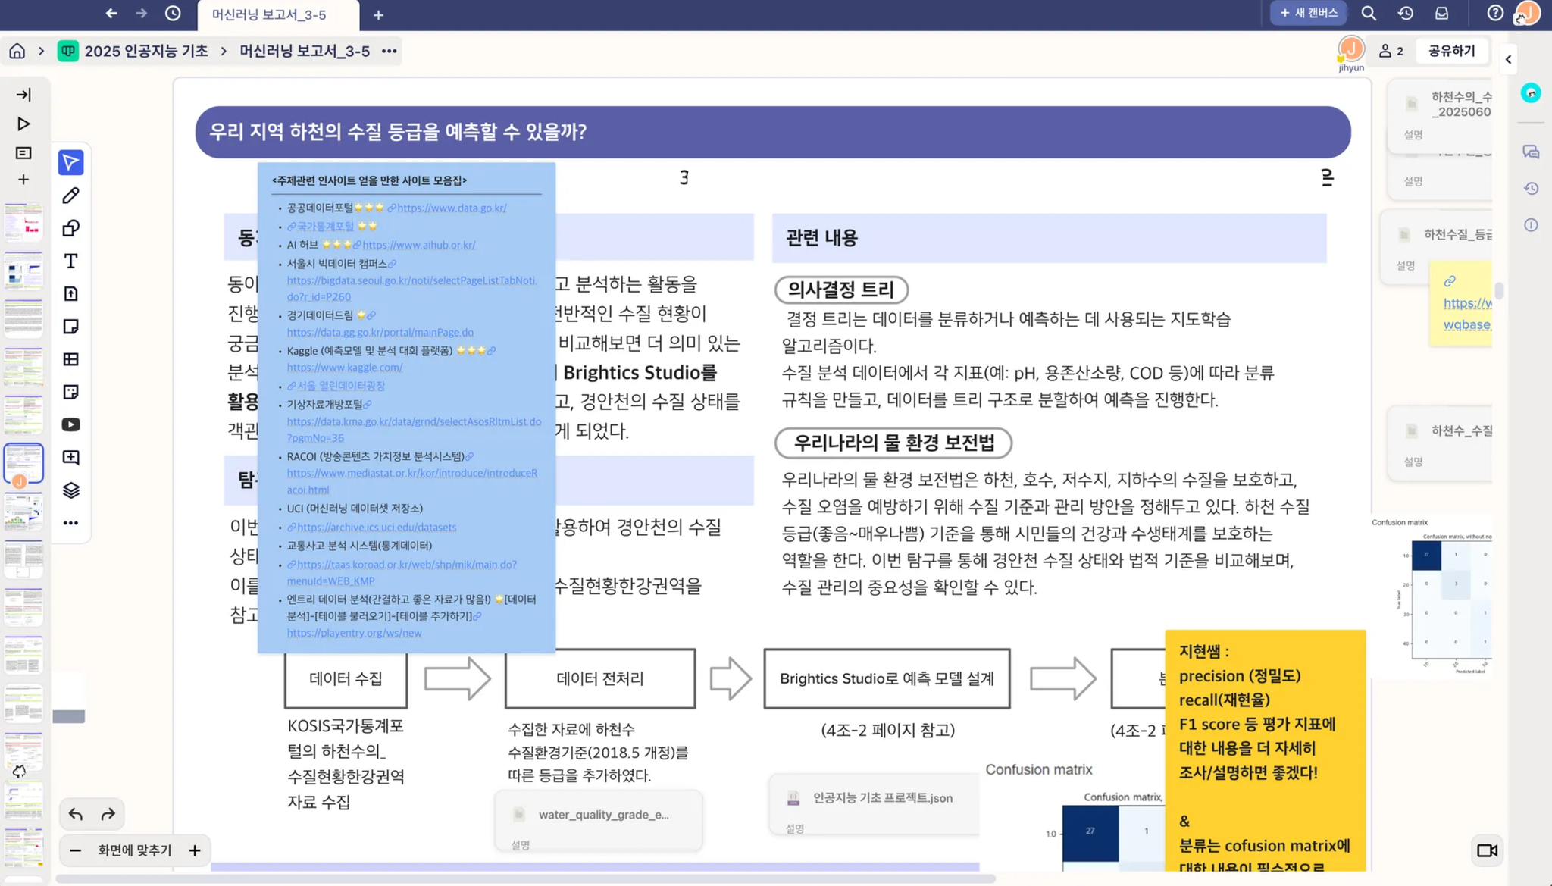This screenshot has width=1552, height=886.
Task: Go forward with the right arrow
Action: point(142,14)
